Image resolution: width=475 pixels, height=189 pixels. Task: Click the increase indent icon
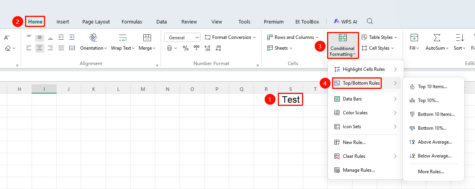pyautogui.click(x=72, y=37)
